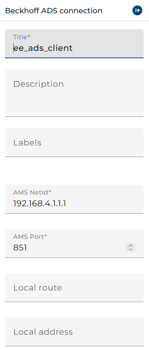This screenshot has height=350, width=149.
Task: Click into the Description text area
Action: pyautogui.click(x=74, y=93)
